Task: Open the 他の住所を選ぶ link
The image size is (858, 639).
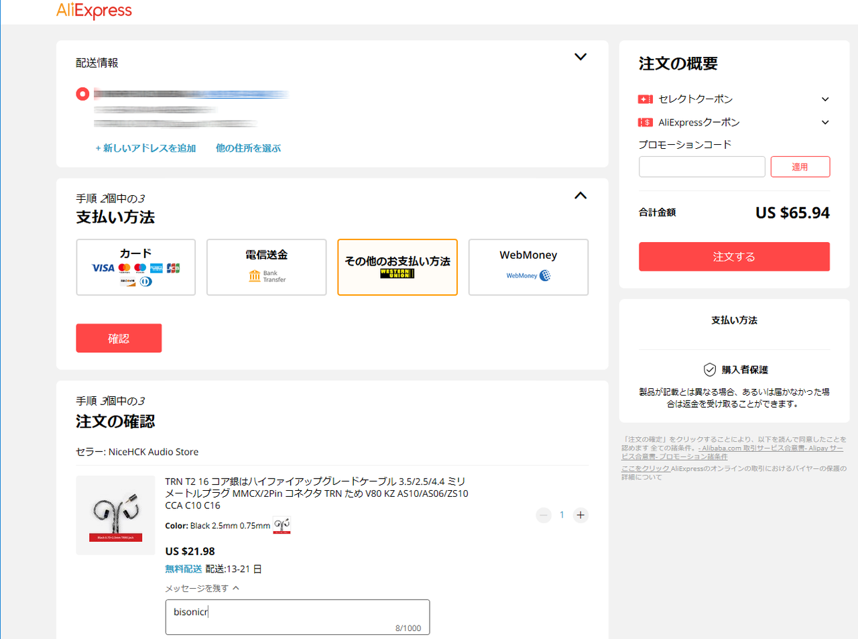Action: point(248,148)
